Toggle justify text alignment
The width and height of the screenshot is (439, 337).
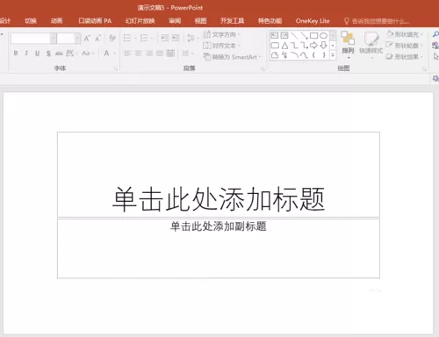click(x=160, y=54)
